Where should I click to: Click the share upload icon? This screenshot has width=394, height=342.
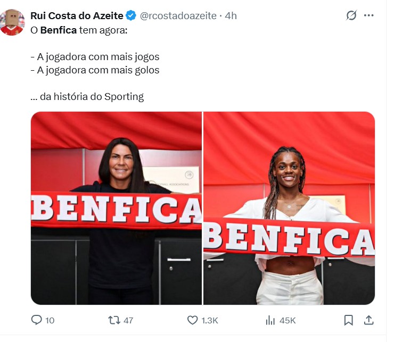pos(368,320)
